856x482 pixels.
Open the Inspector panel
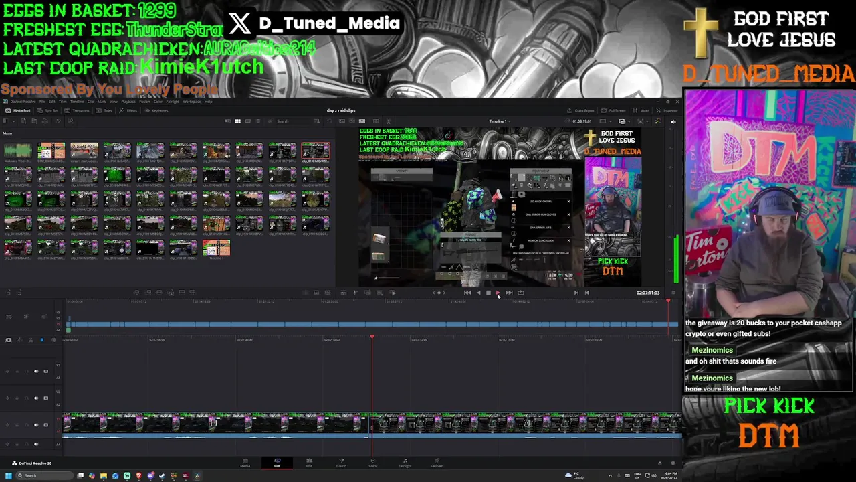pyautogui.click(x=667, y=110)
